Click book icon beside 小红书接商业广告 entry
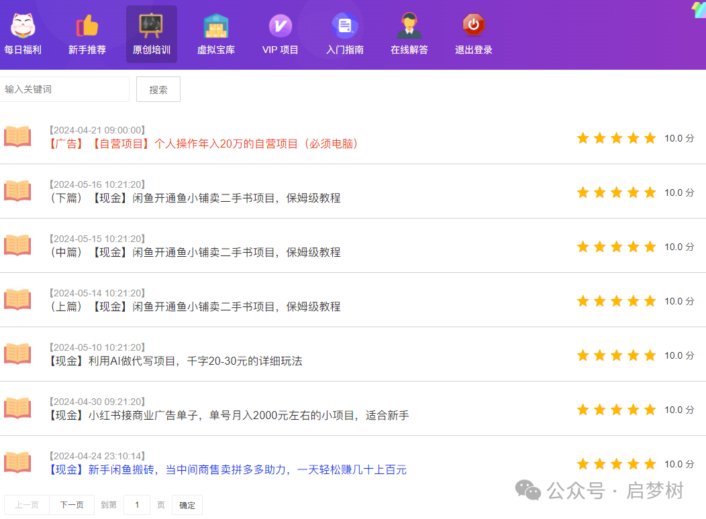The height and width of the screenshot is (519, 706). pyautogui.click(x=17, y=408)
